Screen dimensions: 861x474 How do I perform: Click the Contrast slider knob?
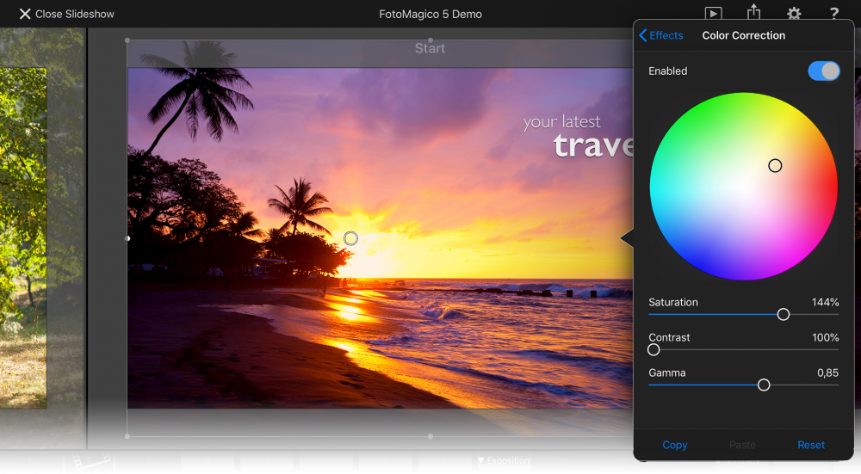coord(653,349)
